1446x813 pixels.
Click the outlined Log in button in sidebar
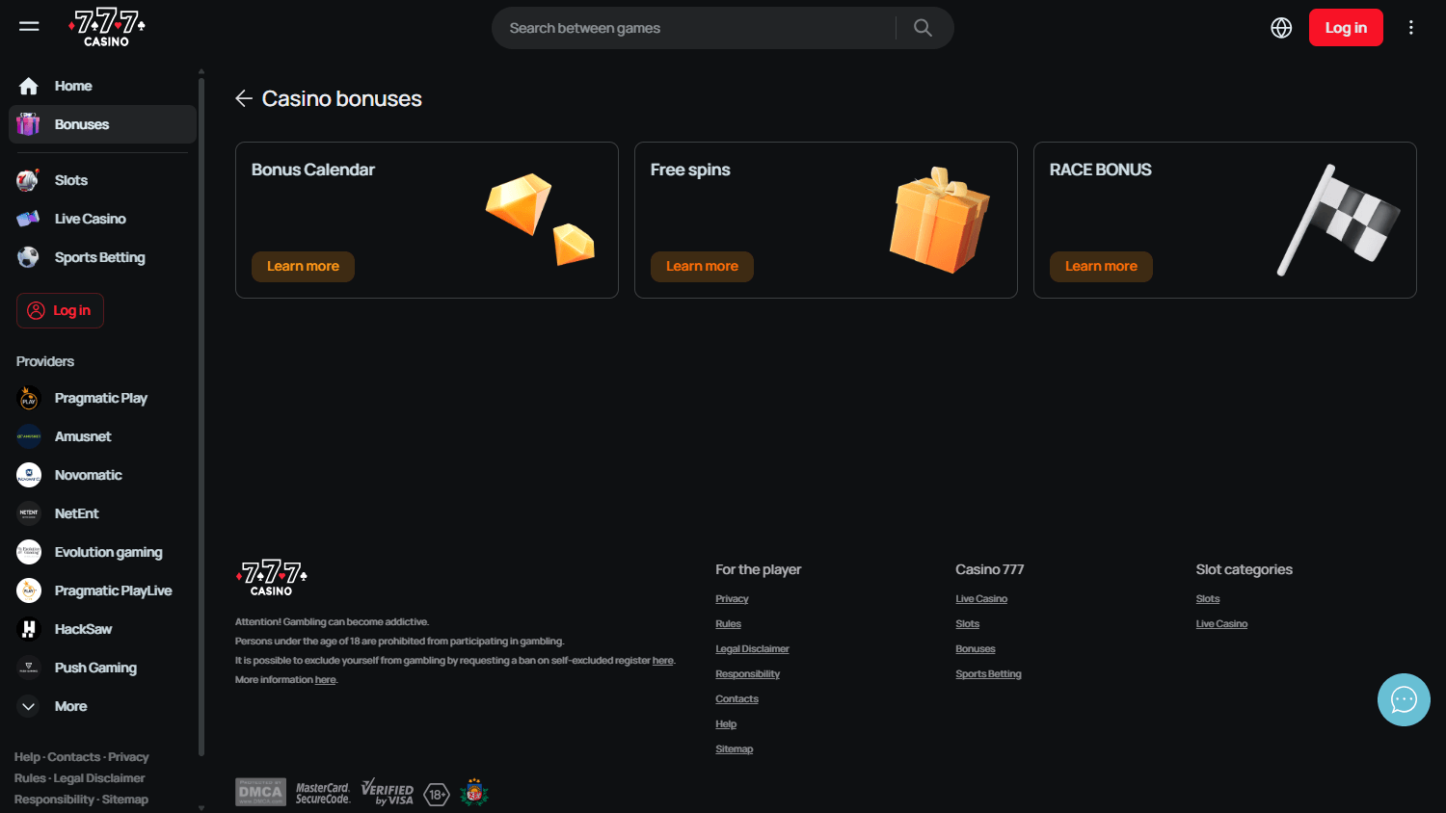[x=60, y=310]
